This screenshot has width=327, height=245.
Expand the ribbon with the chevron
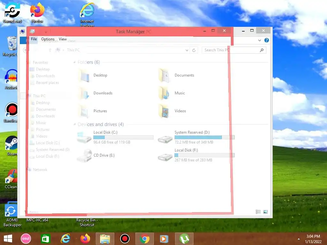tap(259, 40)
